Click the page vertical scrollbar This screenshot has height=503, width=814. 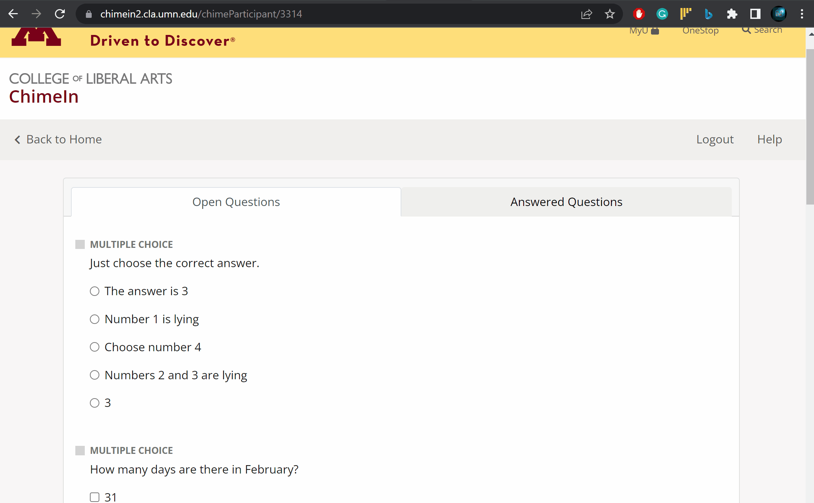pyautogui.click(x=810, y=127)
